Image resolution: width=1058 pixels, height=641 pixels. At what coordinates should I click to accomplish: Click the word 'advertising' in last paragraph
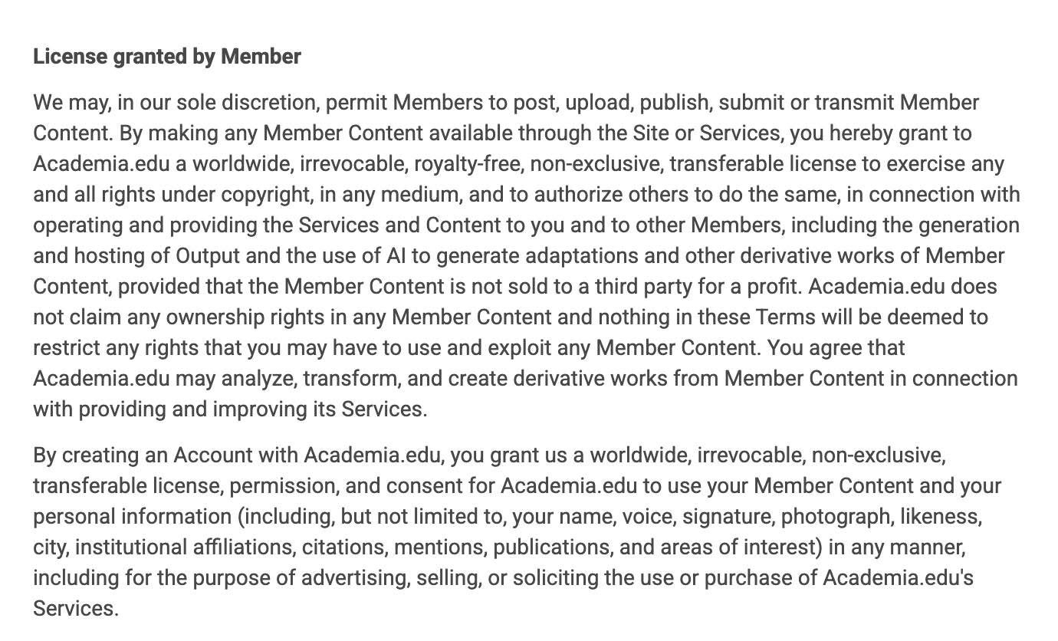tap(353, 578)
